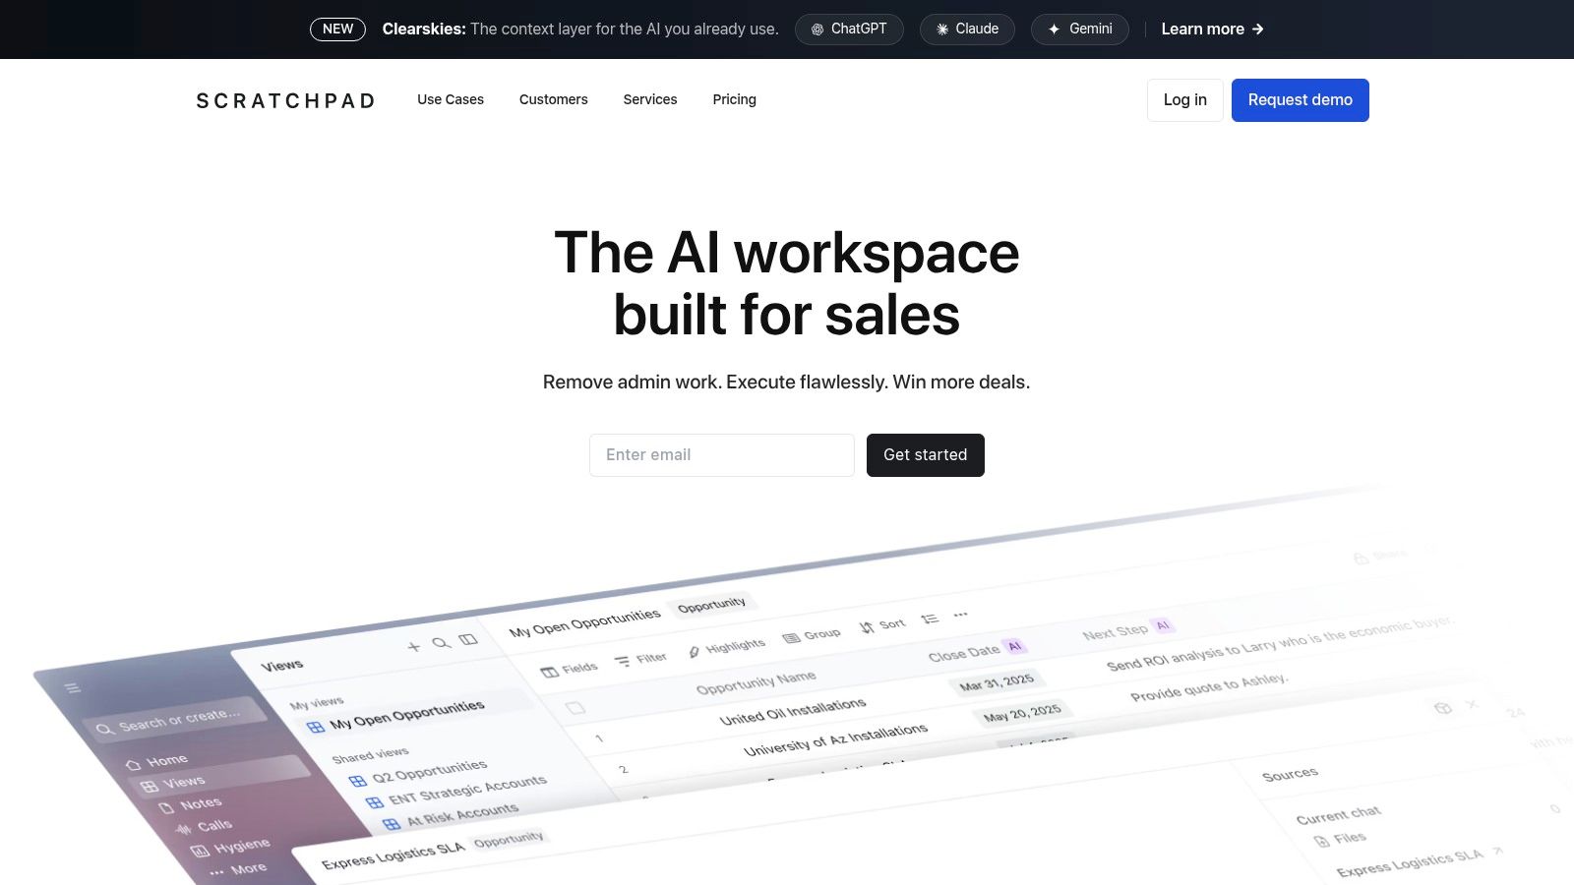The height and width of the screenshot is (885, 1574).
Task: Tick the select-all checkbox in the table header
Action: [x=575, y=708]
